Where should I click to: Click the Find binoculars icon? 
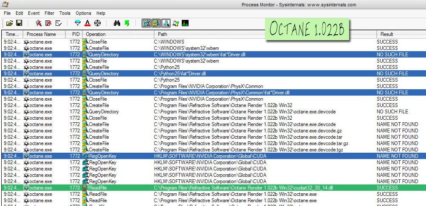click(117, 23)
